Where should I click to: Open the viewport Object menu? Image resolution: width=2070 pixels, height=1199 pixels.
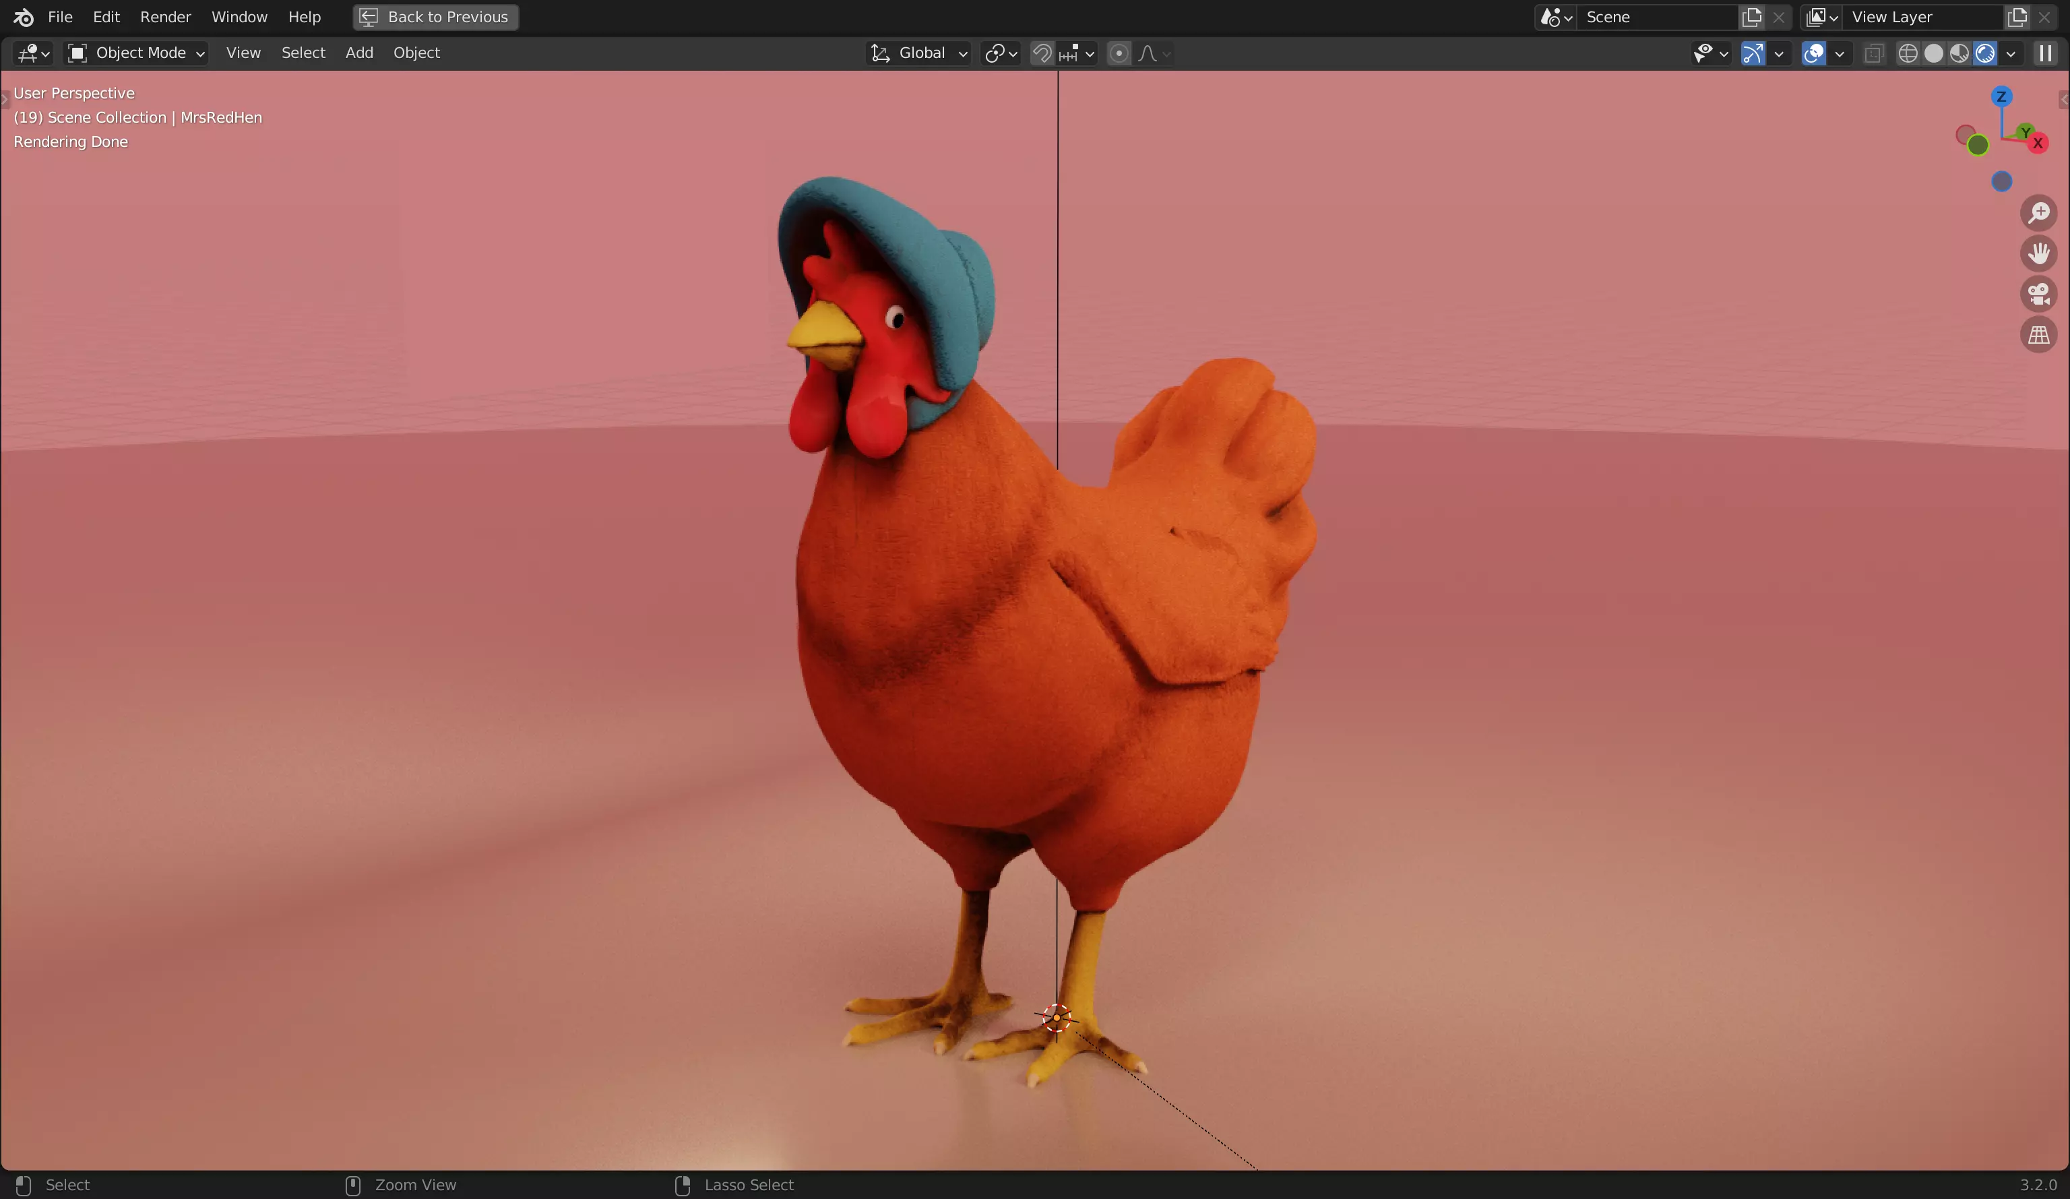coord(416,53)
